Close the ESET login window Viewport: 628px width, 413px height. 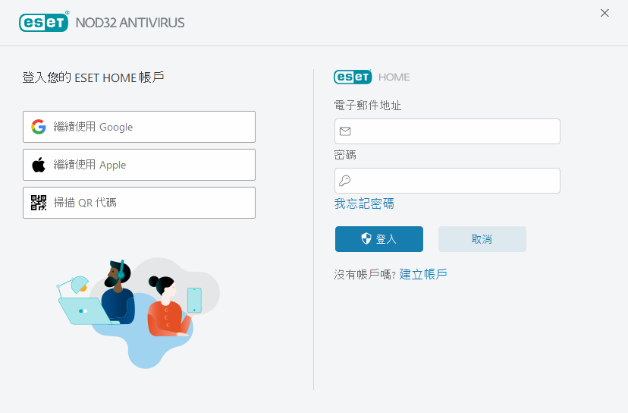click(x=604, y=13)
